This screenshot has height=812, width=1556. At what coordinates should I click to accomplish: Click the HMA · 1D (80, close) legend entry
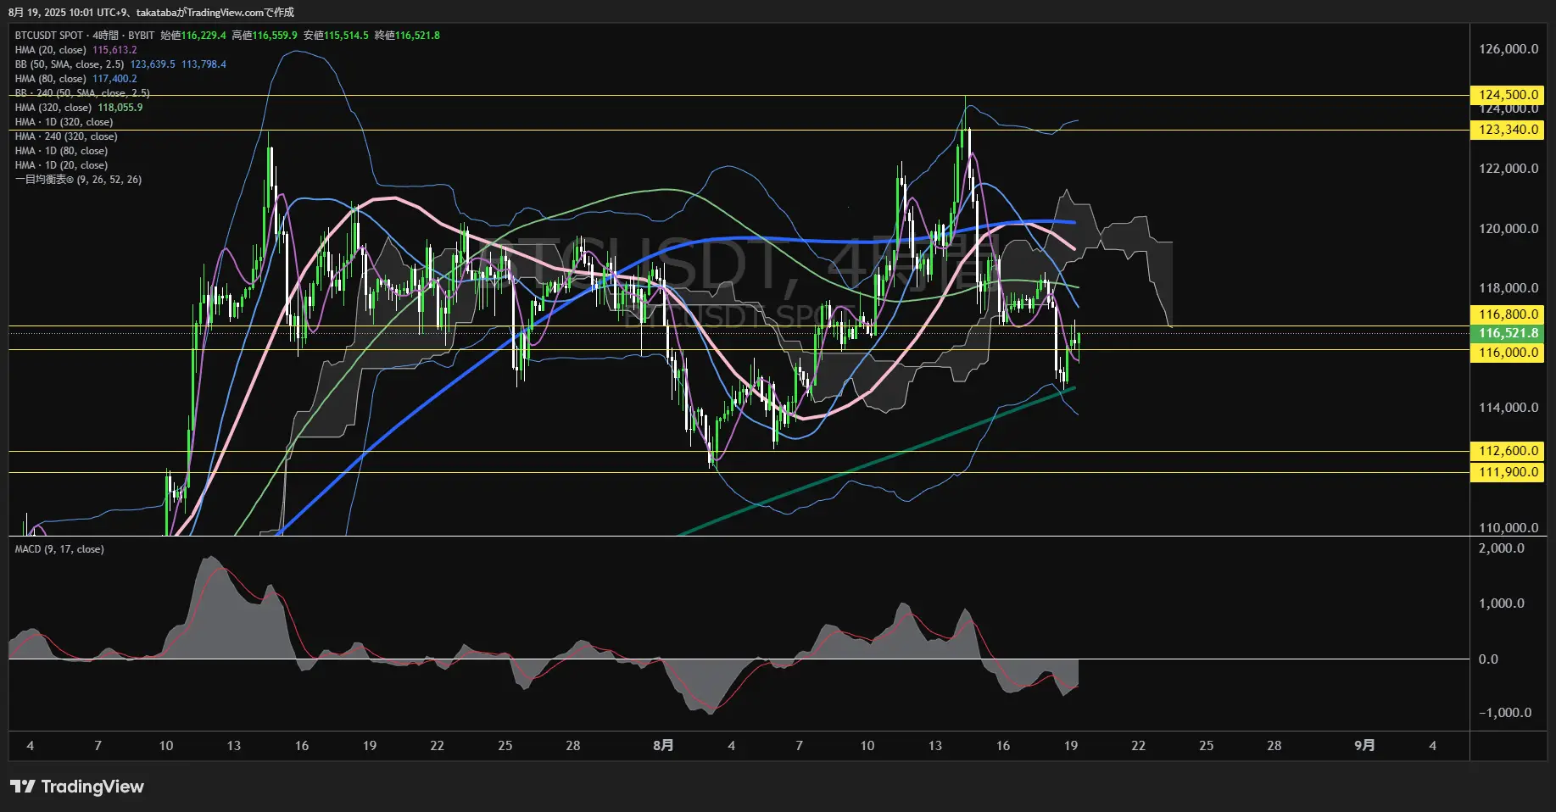pyautogui.click(x=61, y=151)
